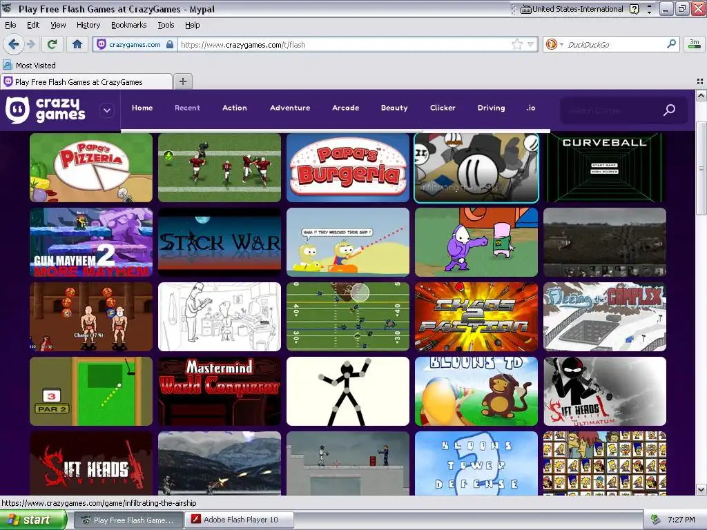Viewport: 707px width, 530px height.
Task: Click the page scrollbar down arrow
Action: [x=701, y=489]
